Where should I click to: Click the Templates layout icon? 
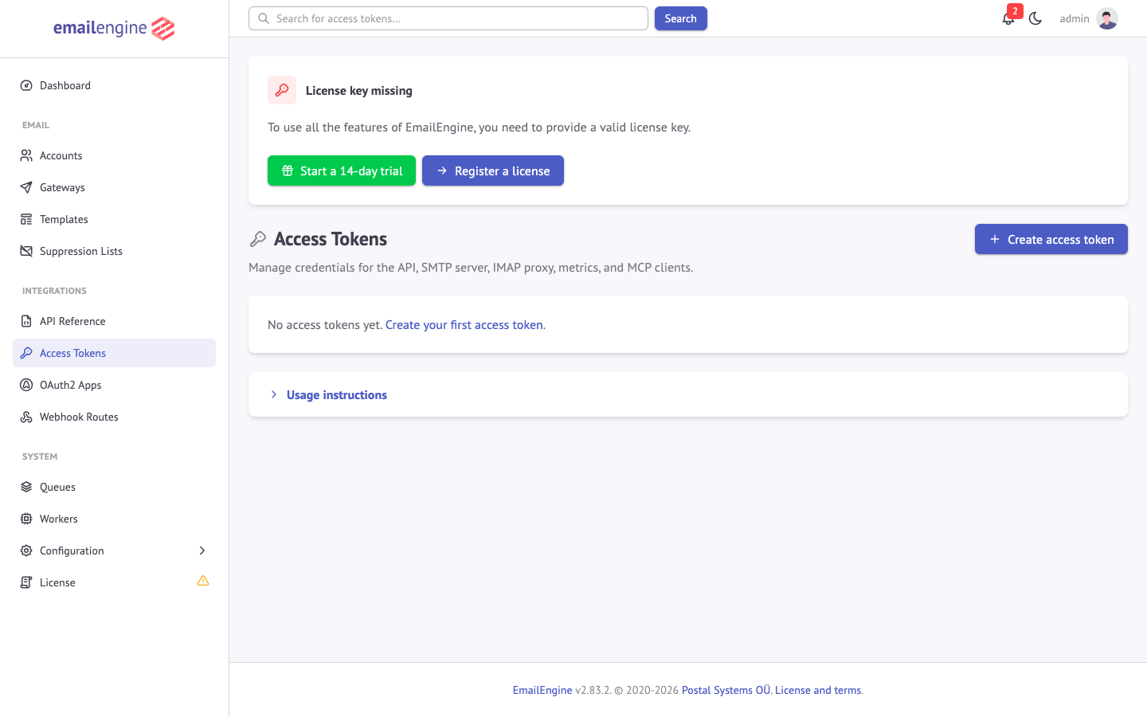click(x=26, y=219)
